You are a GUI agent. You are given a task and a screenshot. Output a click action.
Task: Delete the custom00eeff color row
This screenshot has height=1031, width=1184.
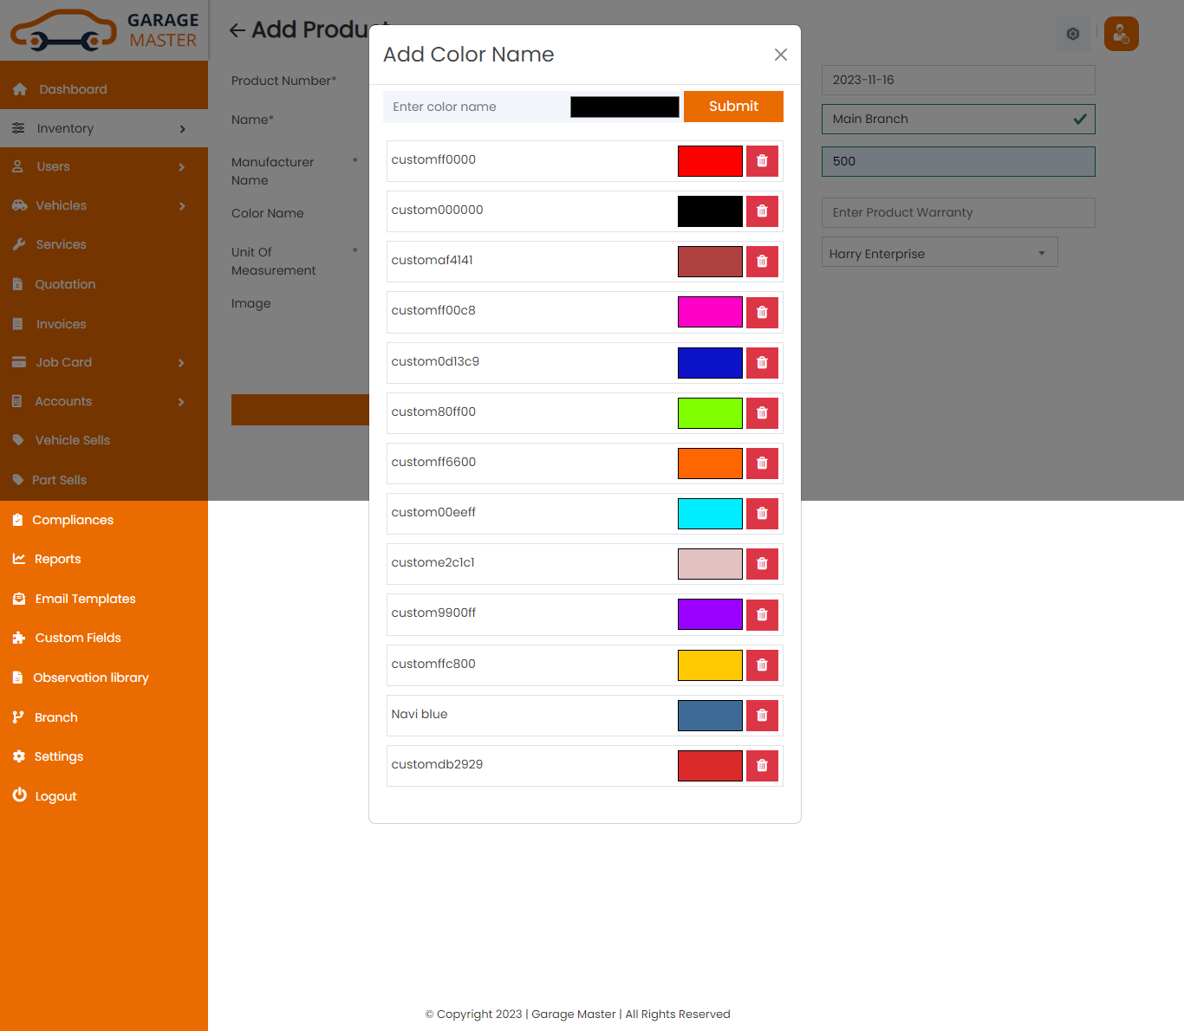[x=762, y=514]
